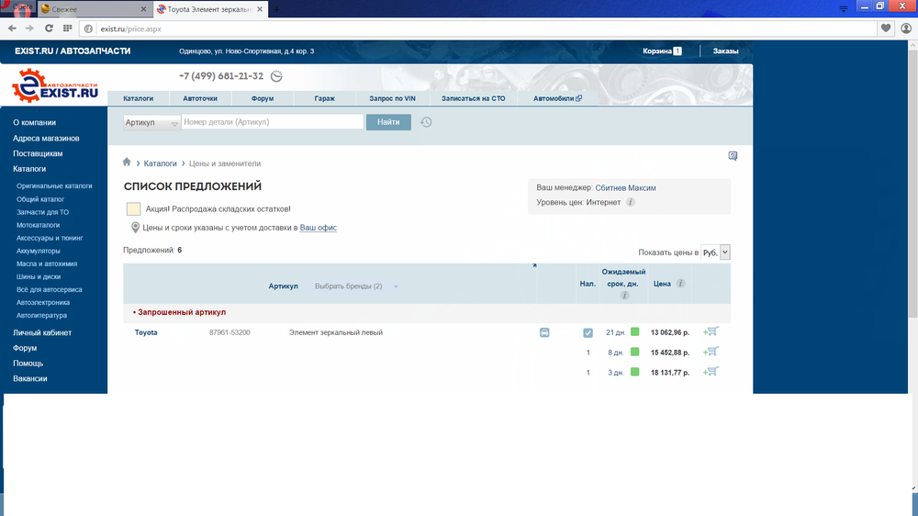Follow the Ваш офис link
918x516 pixels.
point(318,228)
